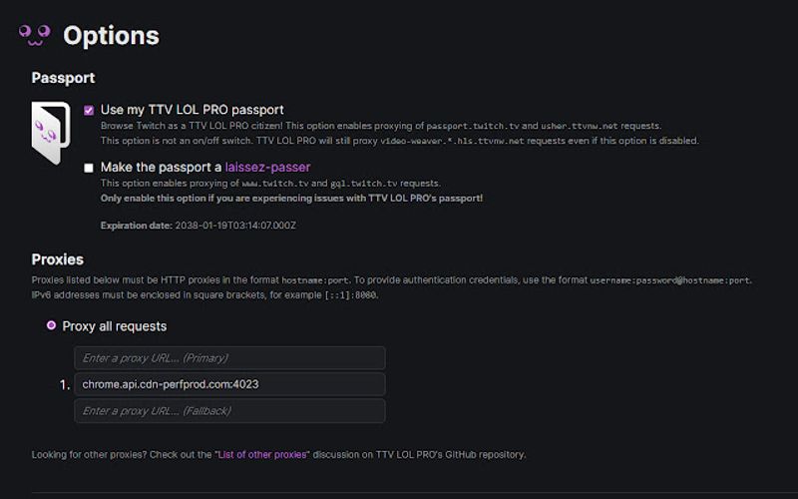The image size is (798, 499).
Task: Click the '1.' proxy list number
Action: tap(64, 384)
